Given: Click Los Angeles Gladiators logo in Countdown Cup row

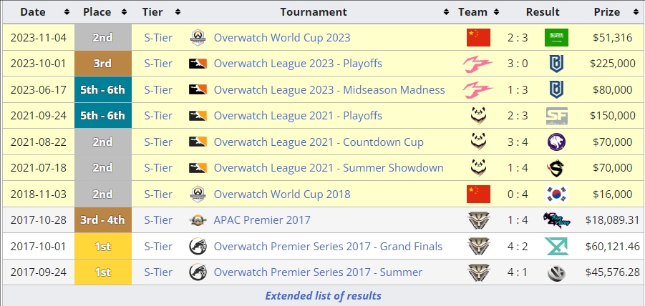Looking at the screenshot, I should (556, 142).
